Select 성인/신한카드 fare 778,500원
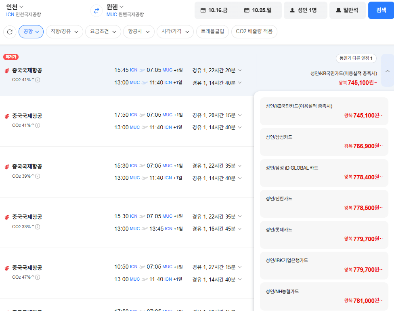Viewport: 394px width, 311px height. pos(324,204)
